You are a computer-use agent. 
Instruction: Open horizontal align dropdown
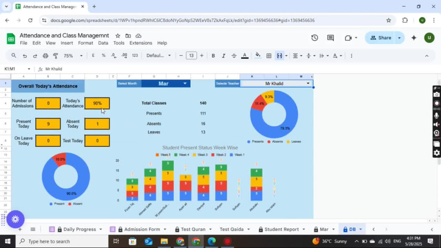tap(297, 56)
